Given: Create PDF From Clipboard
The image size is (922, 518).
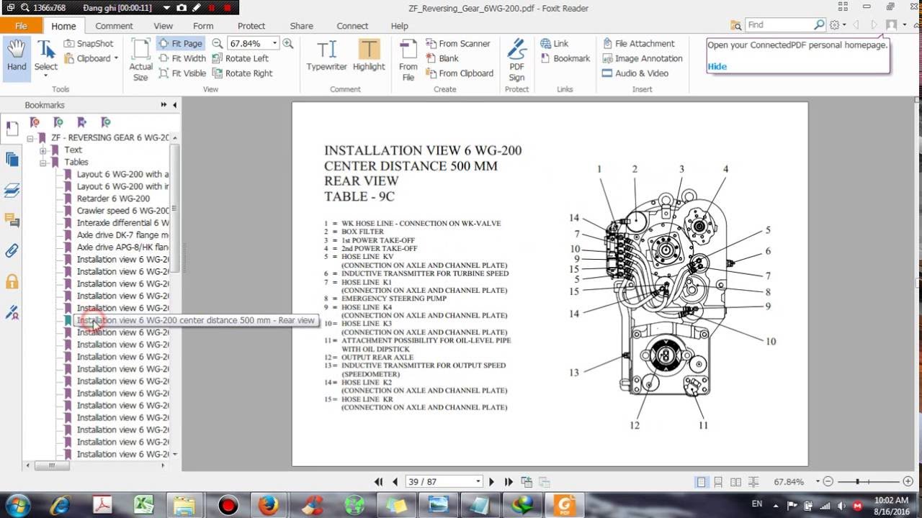Looking at the screenshot, I should (460, 73).
